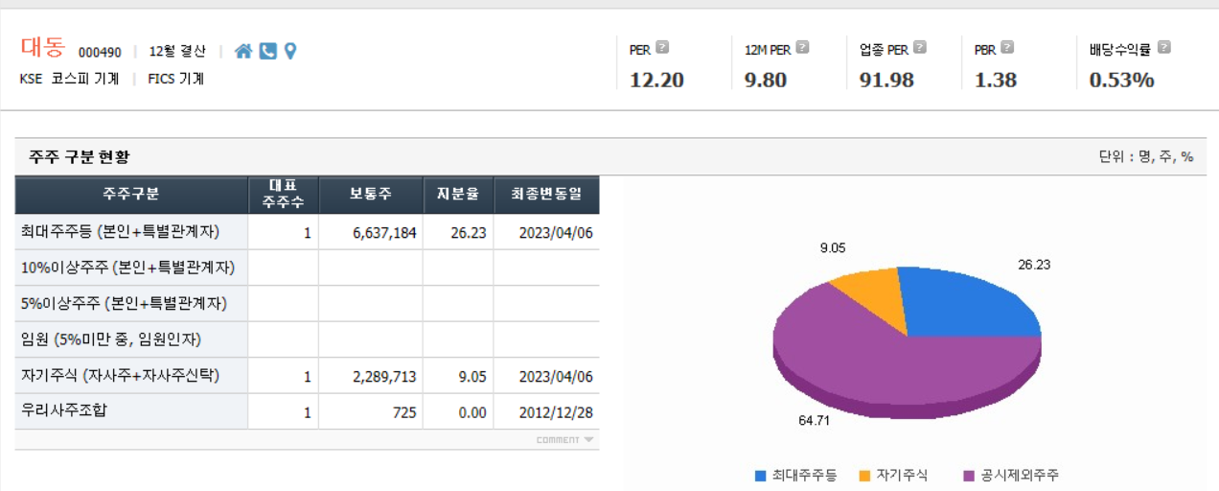Click the 주주 구분 현황 section title

tap(79, 156)
